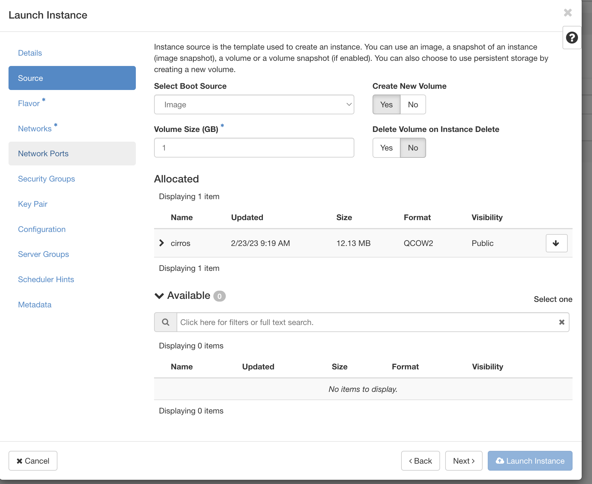Switch to the Flavor tab
This screenshot has width=592, height=484.
click(x=29, y=103)
